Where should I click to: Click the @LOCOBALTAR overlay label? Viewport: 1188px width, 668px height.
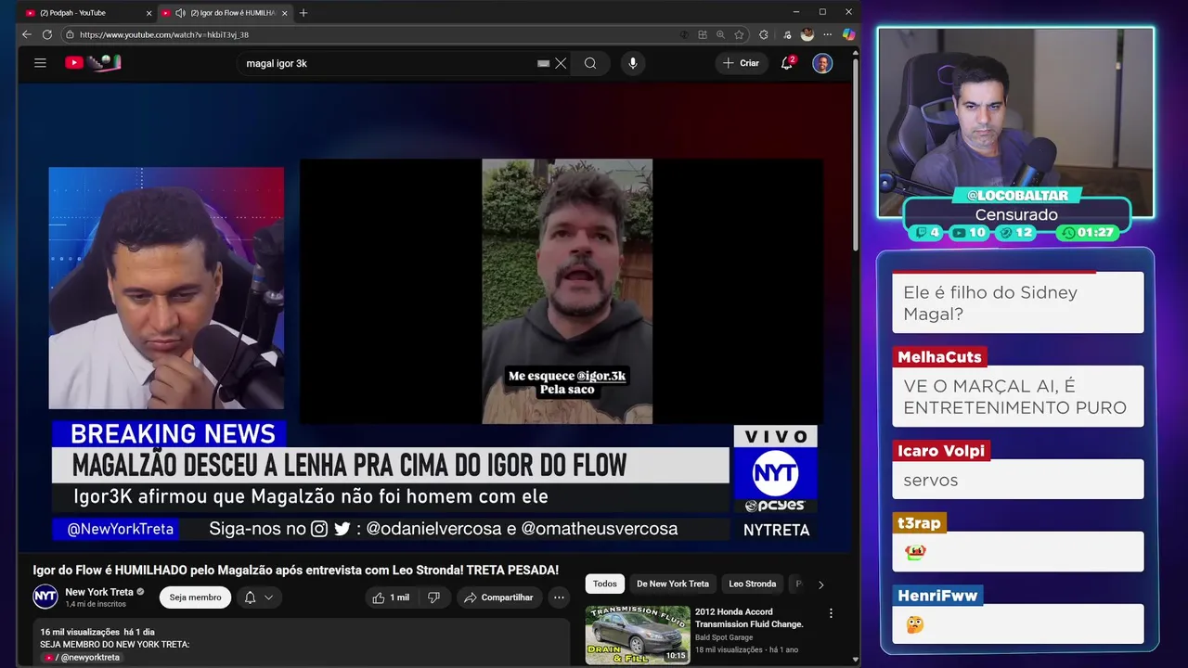(x=1017, y=195)
